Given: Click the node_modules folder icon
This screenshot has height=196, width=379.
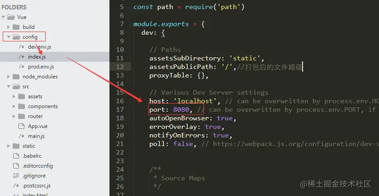Looking at the screenshot, I should [16, 77].
